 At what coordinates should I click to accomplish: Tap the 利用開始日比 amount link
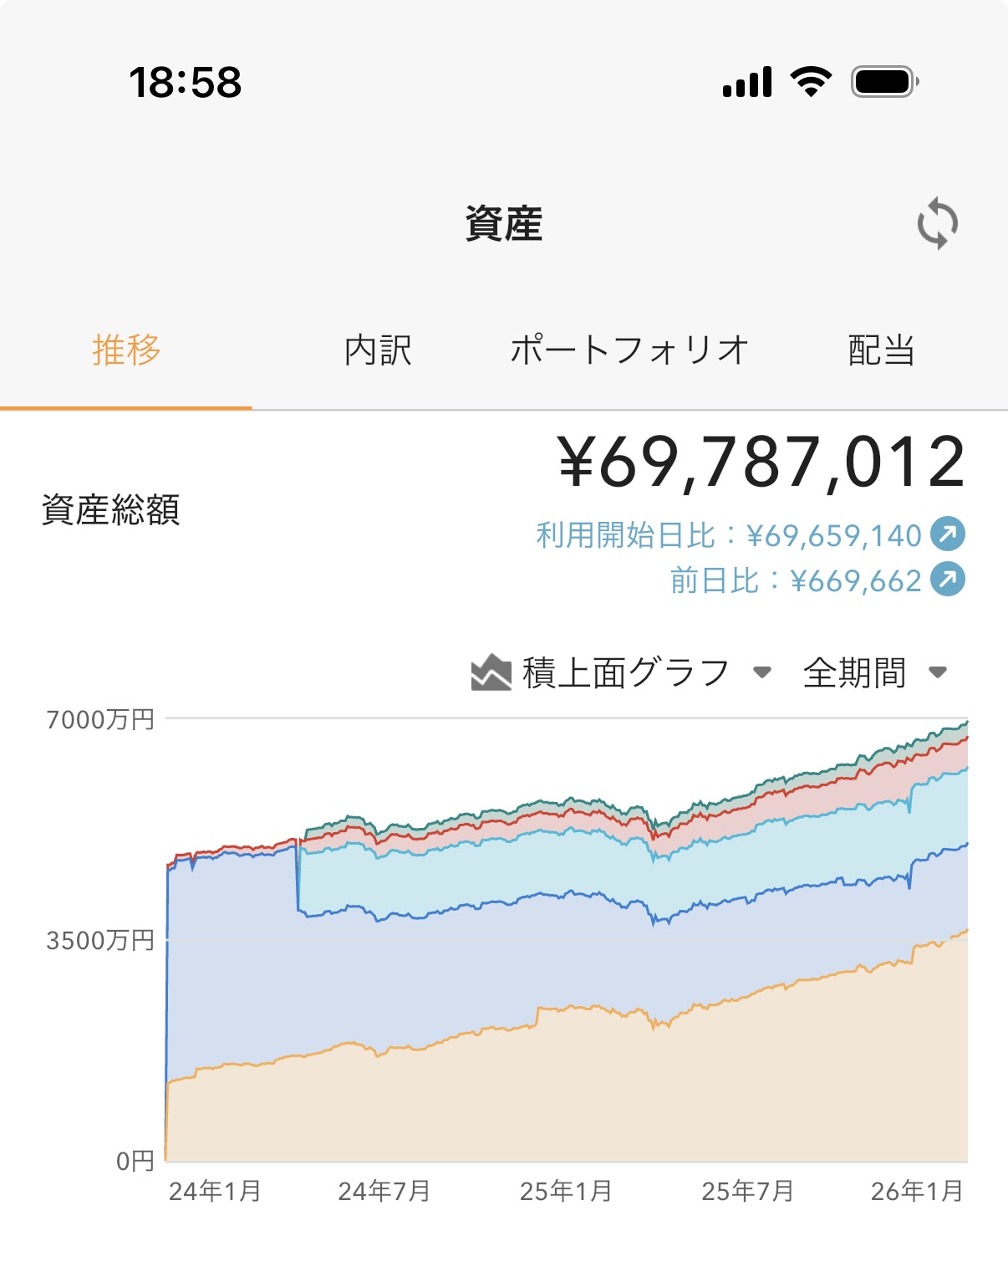click(728, 534)
